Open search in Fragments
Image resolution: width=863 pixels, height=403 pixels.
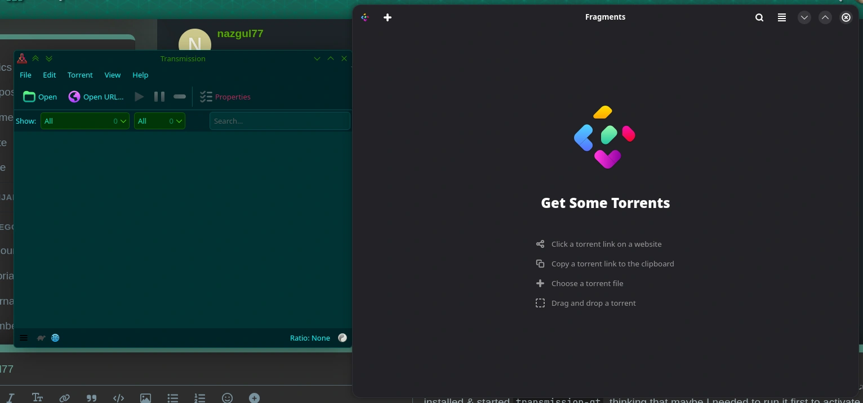(x=759, y=17)
